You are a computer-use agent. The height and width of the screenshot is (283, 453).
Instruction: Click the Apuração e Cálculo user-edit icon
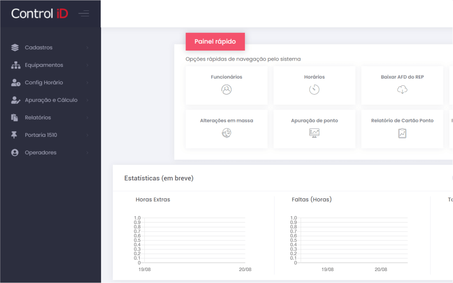tap(15, 100)
